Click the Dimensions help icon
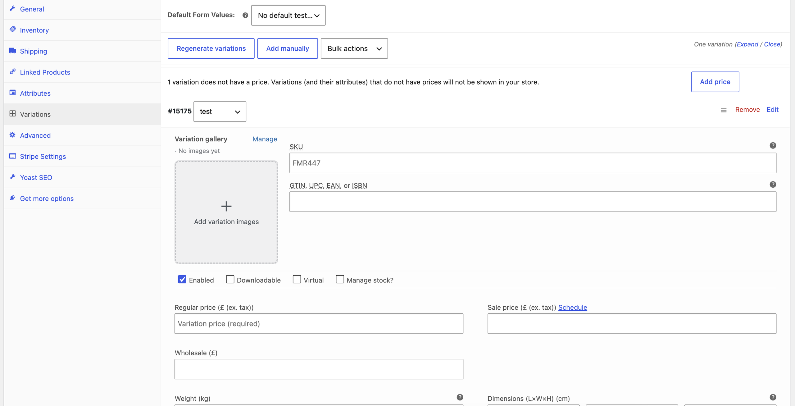This screenshot has height=406, width=795. pos(773,397)
